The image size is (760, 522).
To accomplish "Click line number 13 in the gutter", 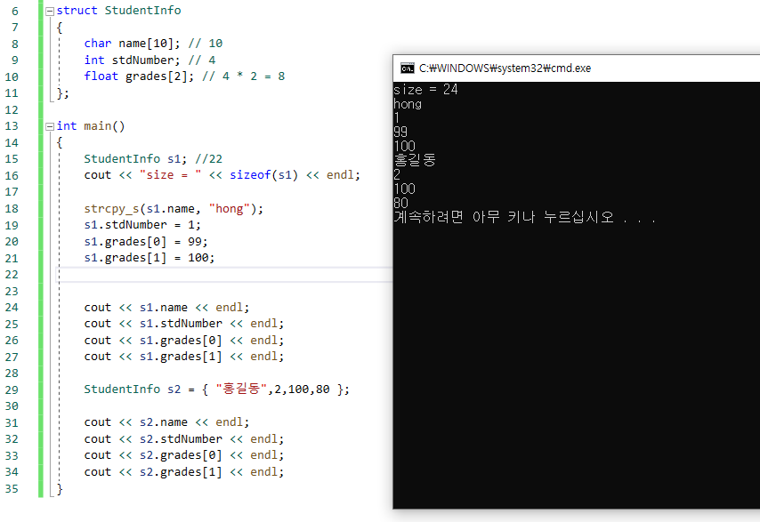I will (12, 126).
